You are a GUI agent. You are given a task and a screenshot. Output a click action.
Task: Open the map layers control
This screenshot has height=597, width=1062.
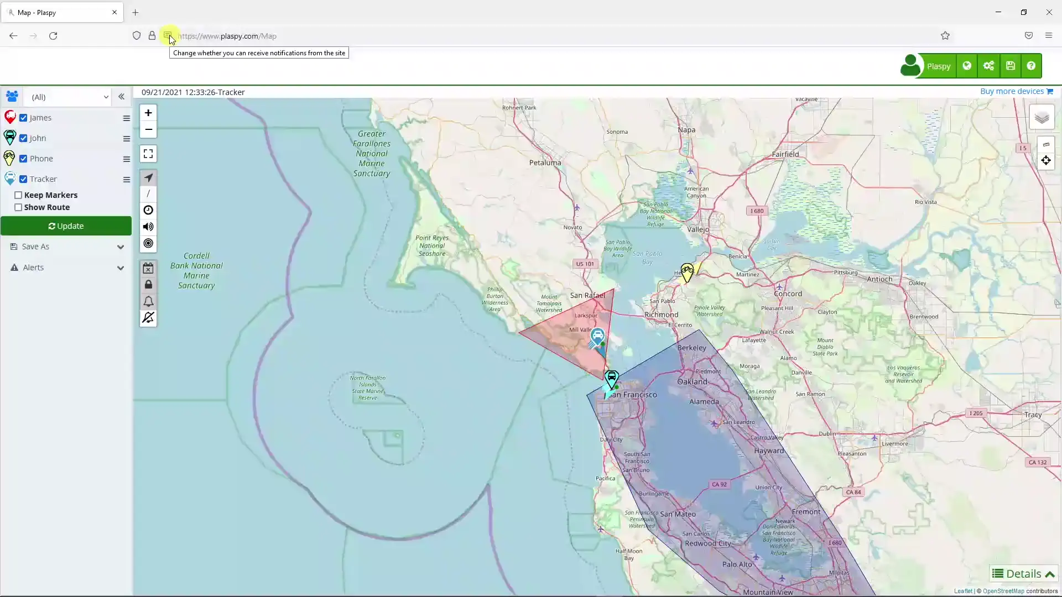[1042, 118]
